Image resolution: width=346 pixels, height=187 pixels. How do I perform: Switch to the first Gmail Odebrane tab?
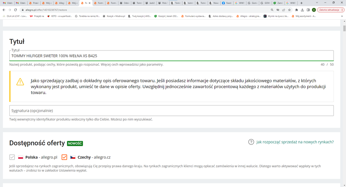[8, 3]
